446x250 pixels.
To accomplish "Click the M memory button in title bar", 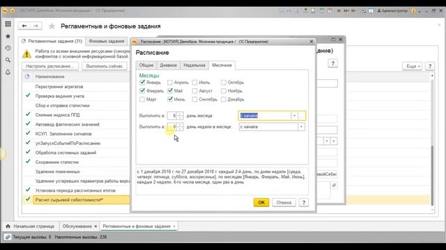I will (x=339, y=11).
